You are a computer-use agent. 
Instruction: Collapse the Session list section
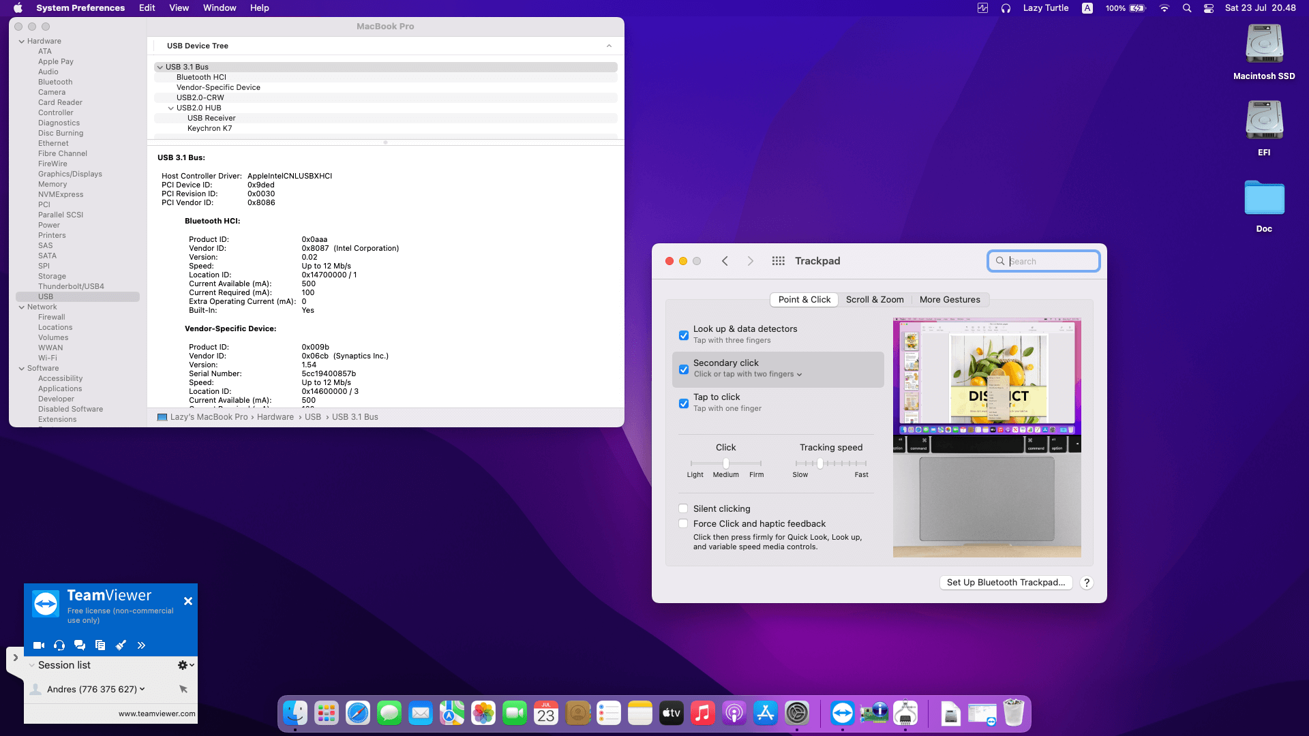tap(32, 665)
